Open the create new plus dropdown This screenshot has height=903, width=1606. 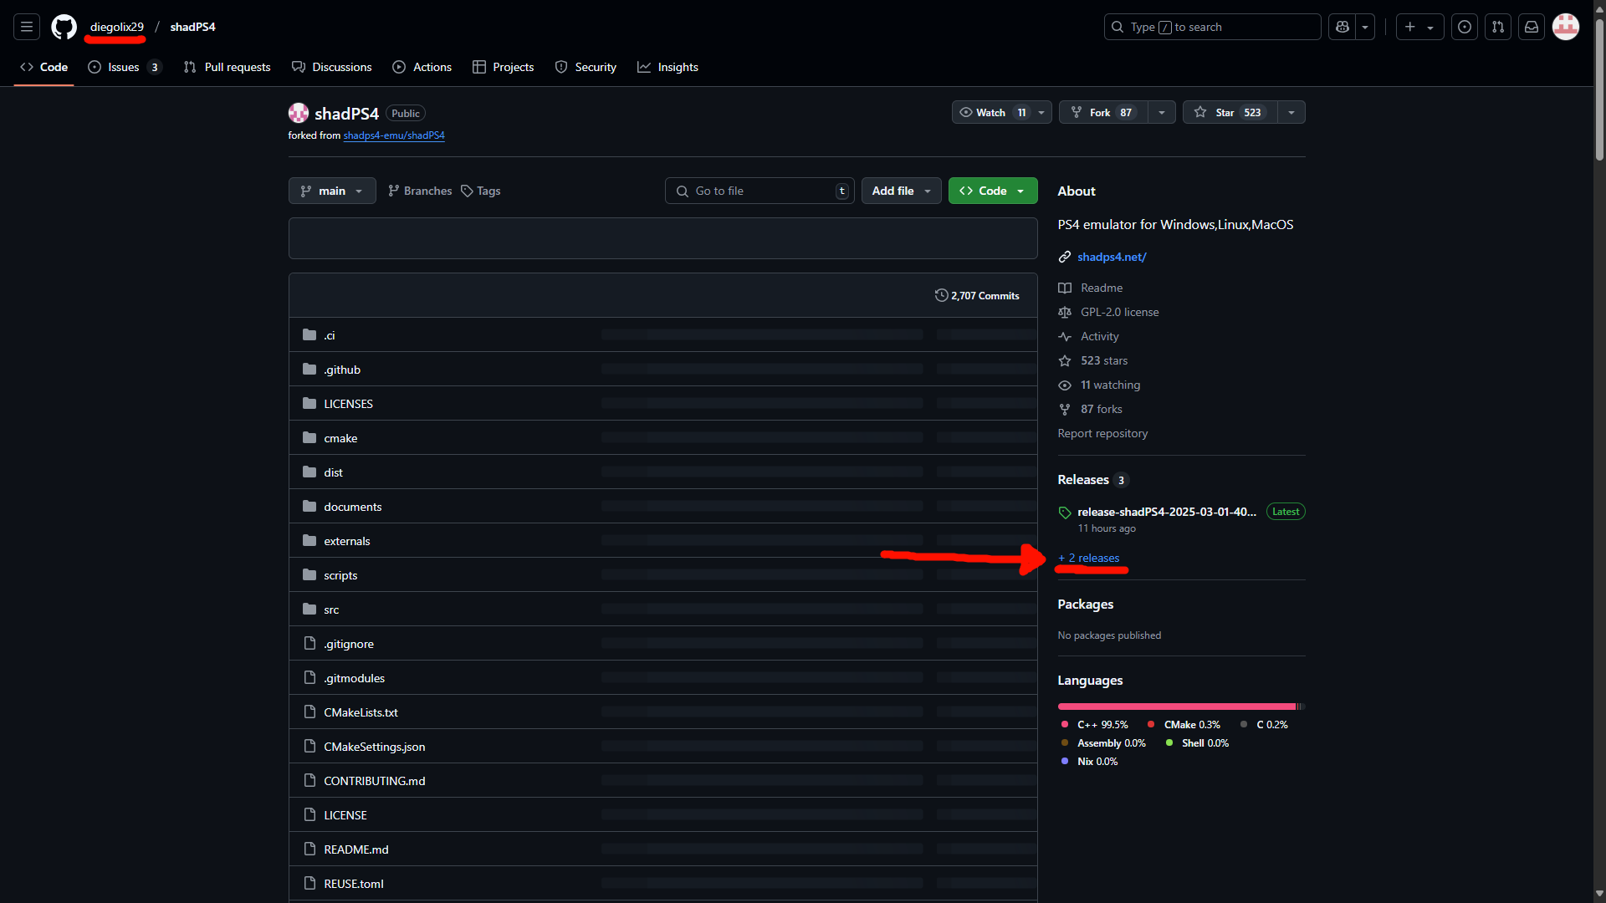[1419, 27]
